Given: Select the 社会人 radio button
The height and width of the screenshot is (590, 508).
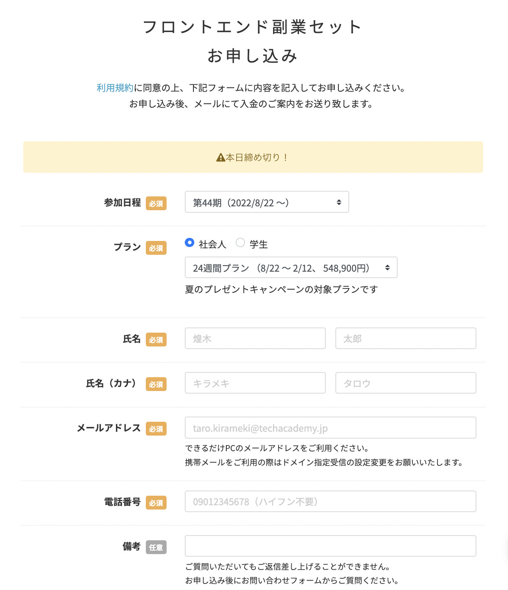Looking at the screenshot, I should coord(189,243).
